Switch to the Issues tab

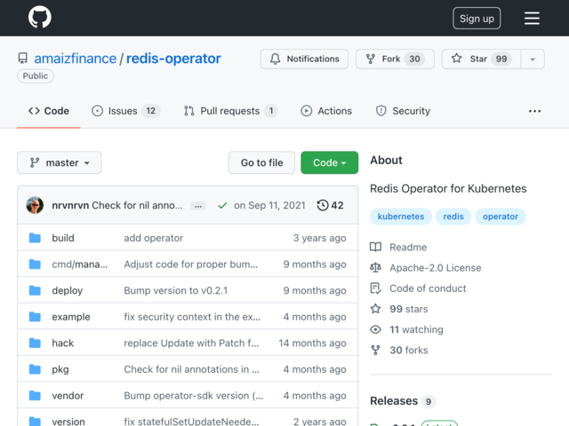[x=124, y=111]
